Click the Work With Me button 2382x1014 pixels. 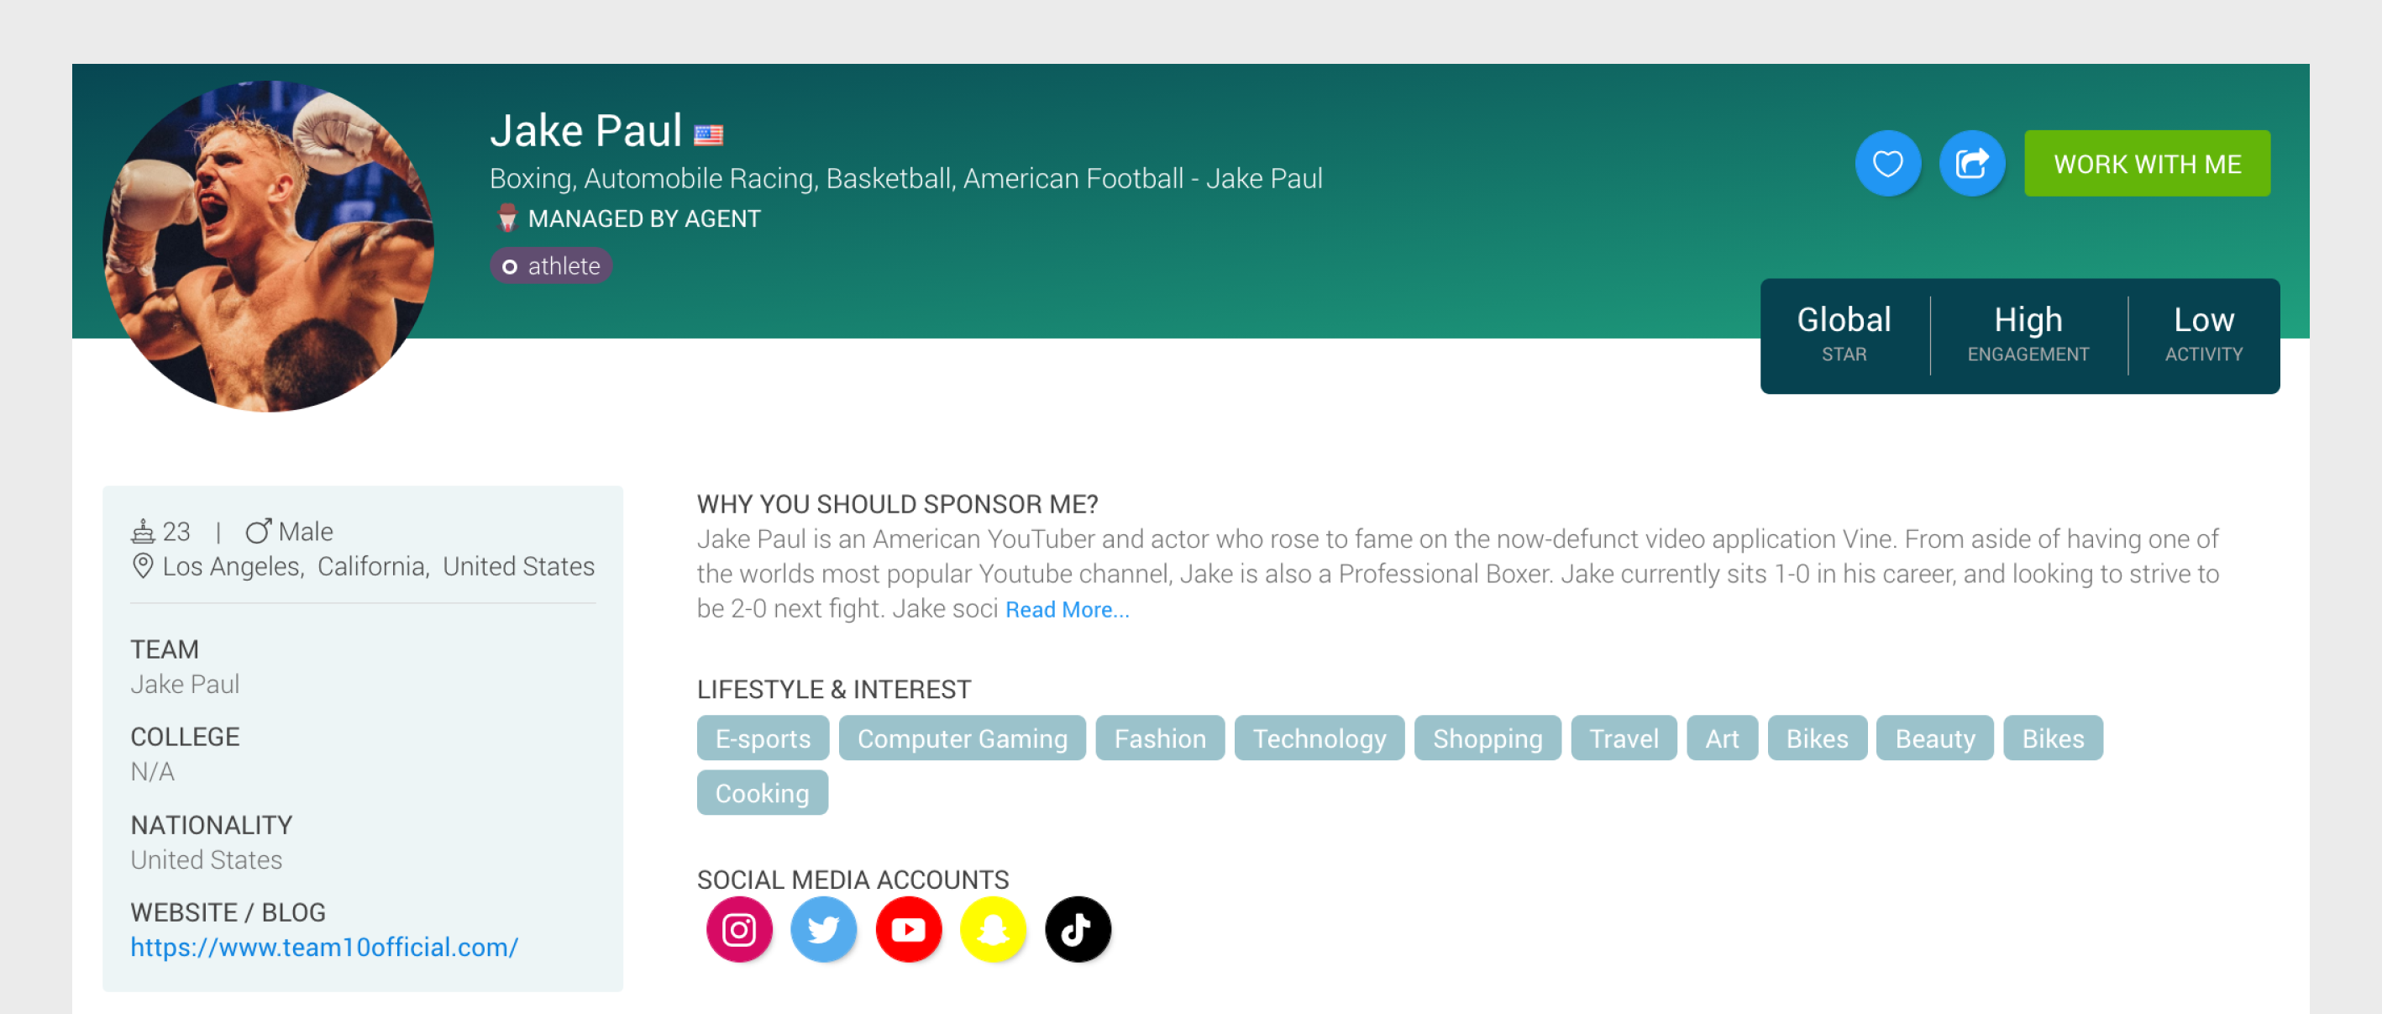[2146, 164]
